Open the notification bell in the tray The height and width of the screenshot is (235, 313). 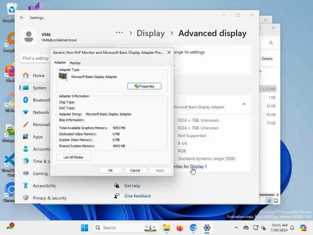pos(292,228)
